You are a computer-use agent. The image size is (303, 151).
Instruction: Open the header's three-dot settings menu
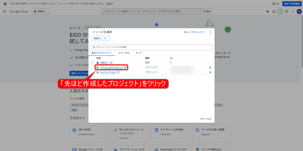point(293,12)
